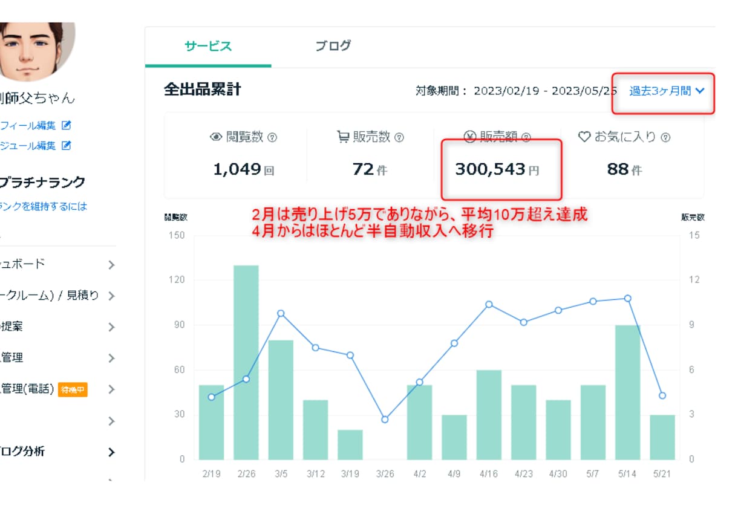Click the pencil icon next to スケジュール編集

(x=67, y=146)
